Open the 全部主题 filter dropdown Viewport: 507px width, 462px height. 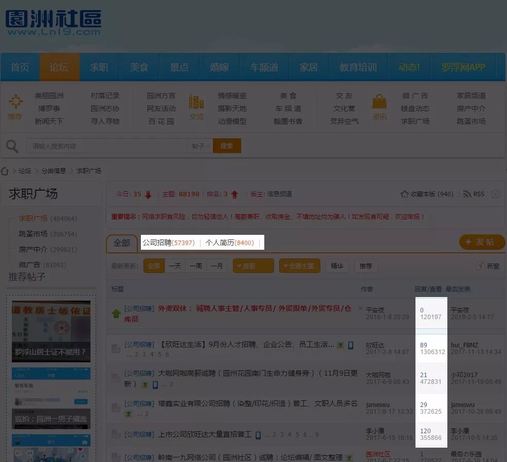(x=300, y=266)
